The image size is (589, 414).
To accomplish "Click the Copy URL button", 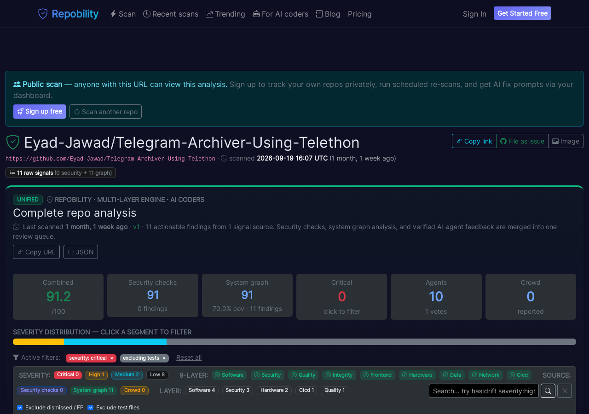I will tap(36, 252).
